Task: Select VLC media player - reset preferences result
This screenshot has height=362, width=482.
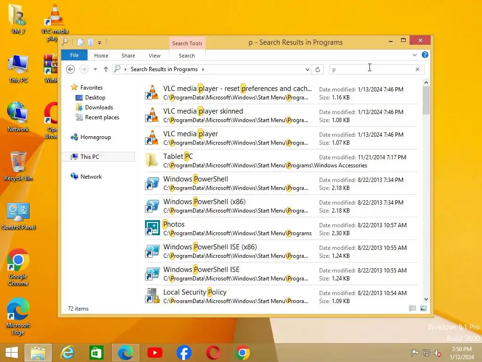Action: pos(281,93)
